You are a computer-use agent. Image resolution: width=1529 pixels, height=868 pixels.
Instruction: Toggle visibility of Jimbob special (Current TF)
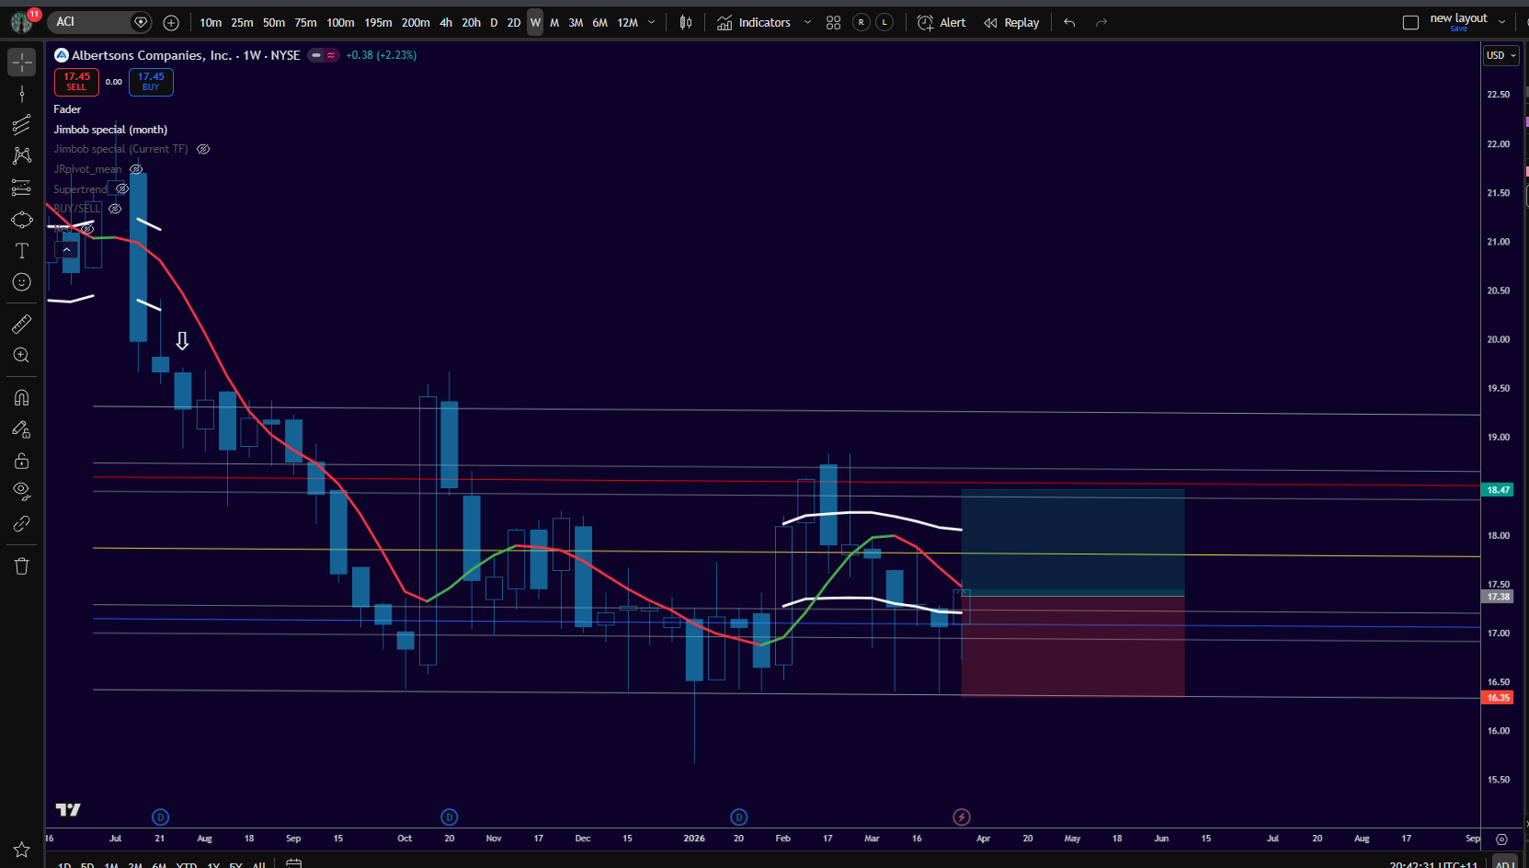pos(203,149)
